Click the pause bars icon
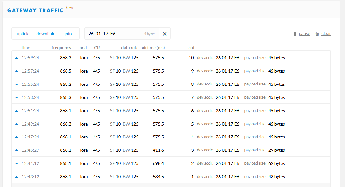Viewport: 345px width, 187px height. [x=295, y=34]
